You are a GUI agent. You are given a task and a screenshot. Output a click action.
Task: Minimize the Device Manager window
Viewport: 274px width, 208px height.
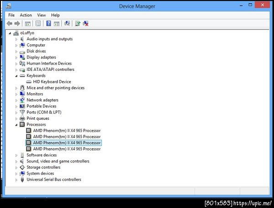[241, 5]
